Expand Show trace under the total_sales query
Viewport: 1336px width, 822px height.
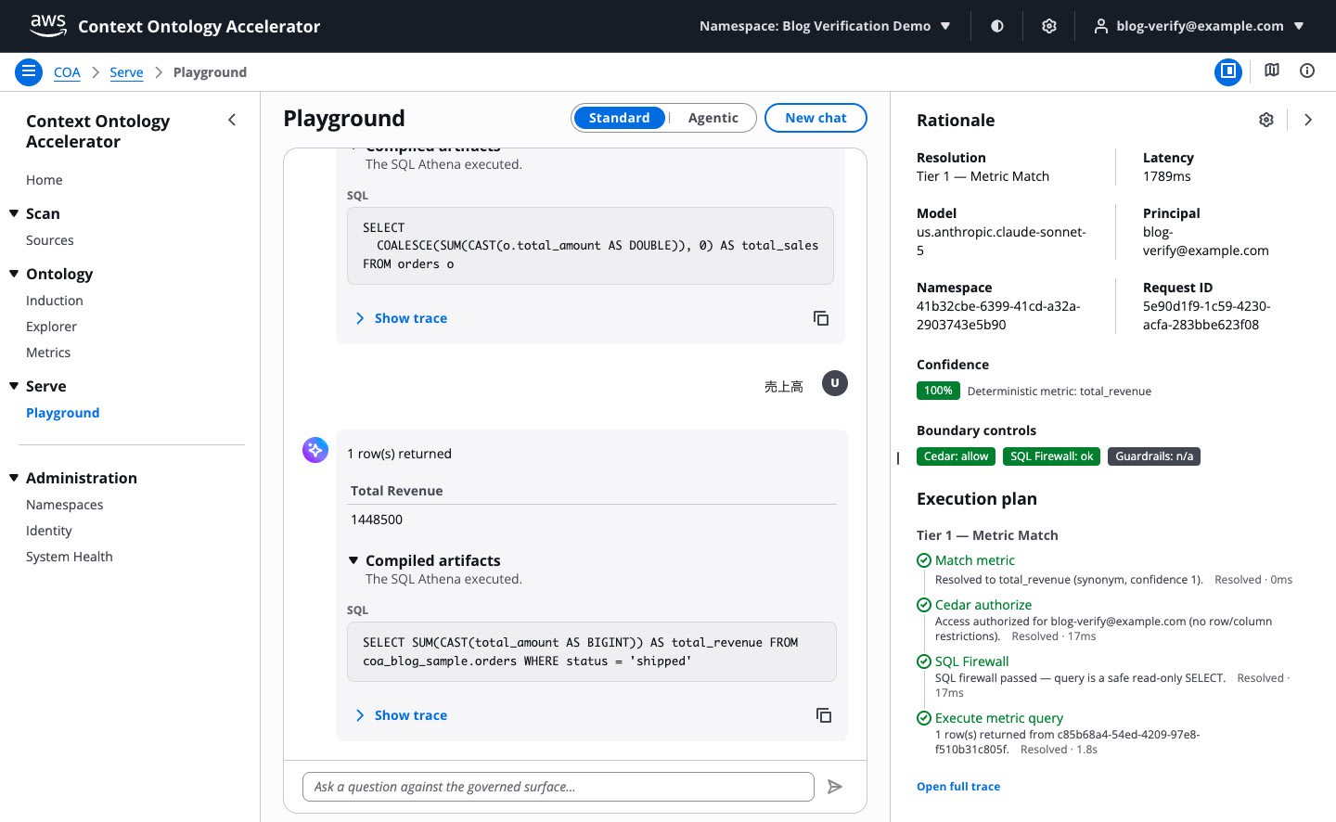(402, 318)
